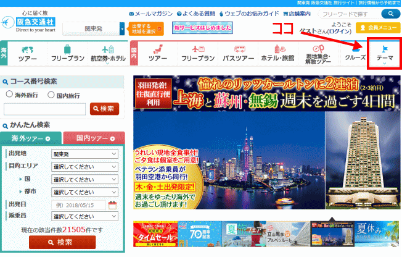Click the 会員メニュー button
Viewport: 402px width, 257px height.
click(x=378, y=27)
